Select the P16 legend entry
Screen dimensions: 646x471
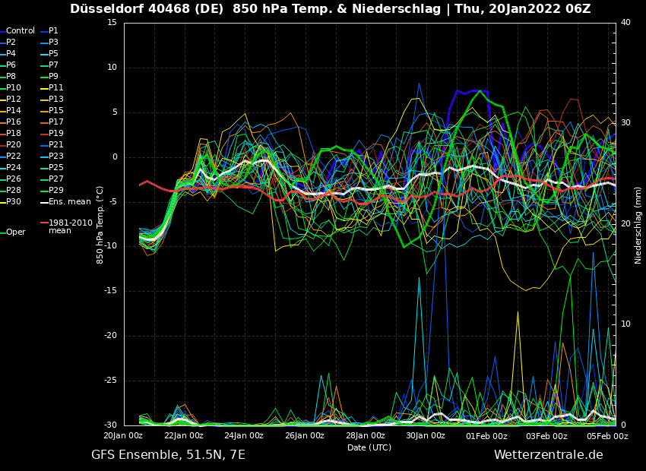(14, 122)
